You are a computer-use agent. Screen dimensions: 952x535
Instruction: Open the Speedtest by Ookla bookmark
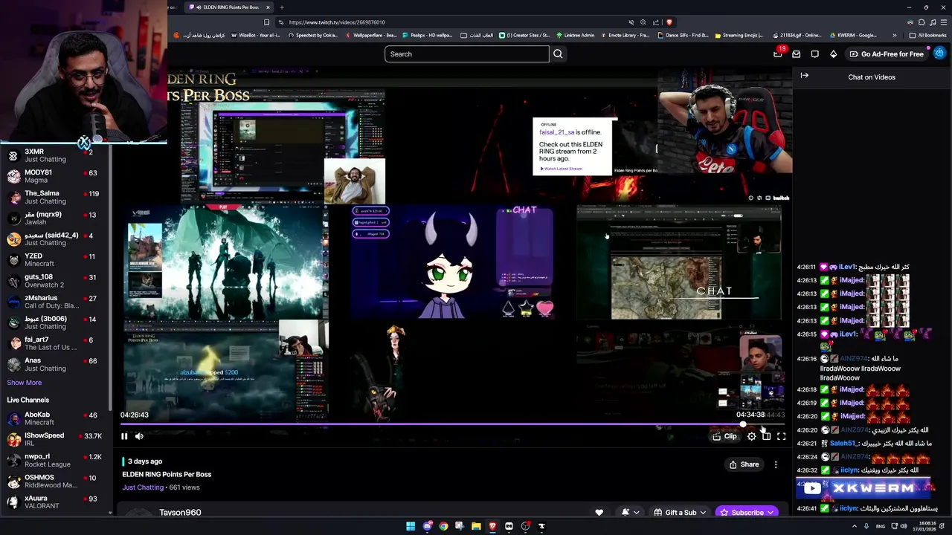tap(312, 35)
